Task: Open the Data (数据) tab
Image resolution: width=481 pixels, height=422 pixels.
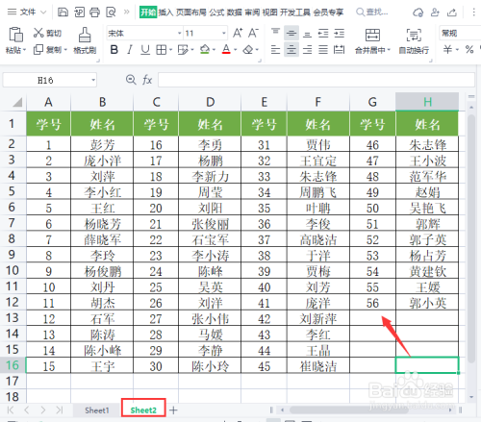Action: click(235, 12)
